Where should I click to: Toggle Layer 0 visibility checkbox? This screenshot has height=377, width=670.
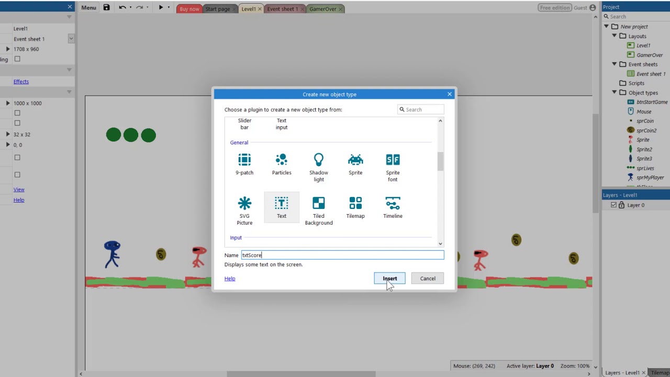tap(614, 205)
